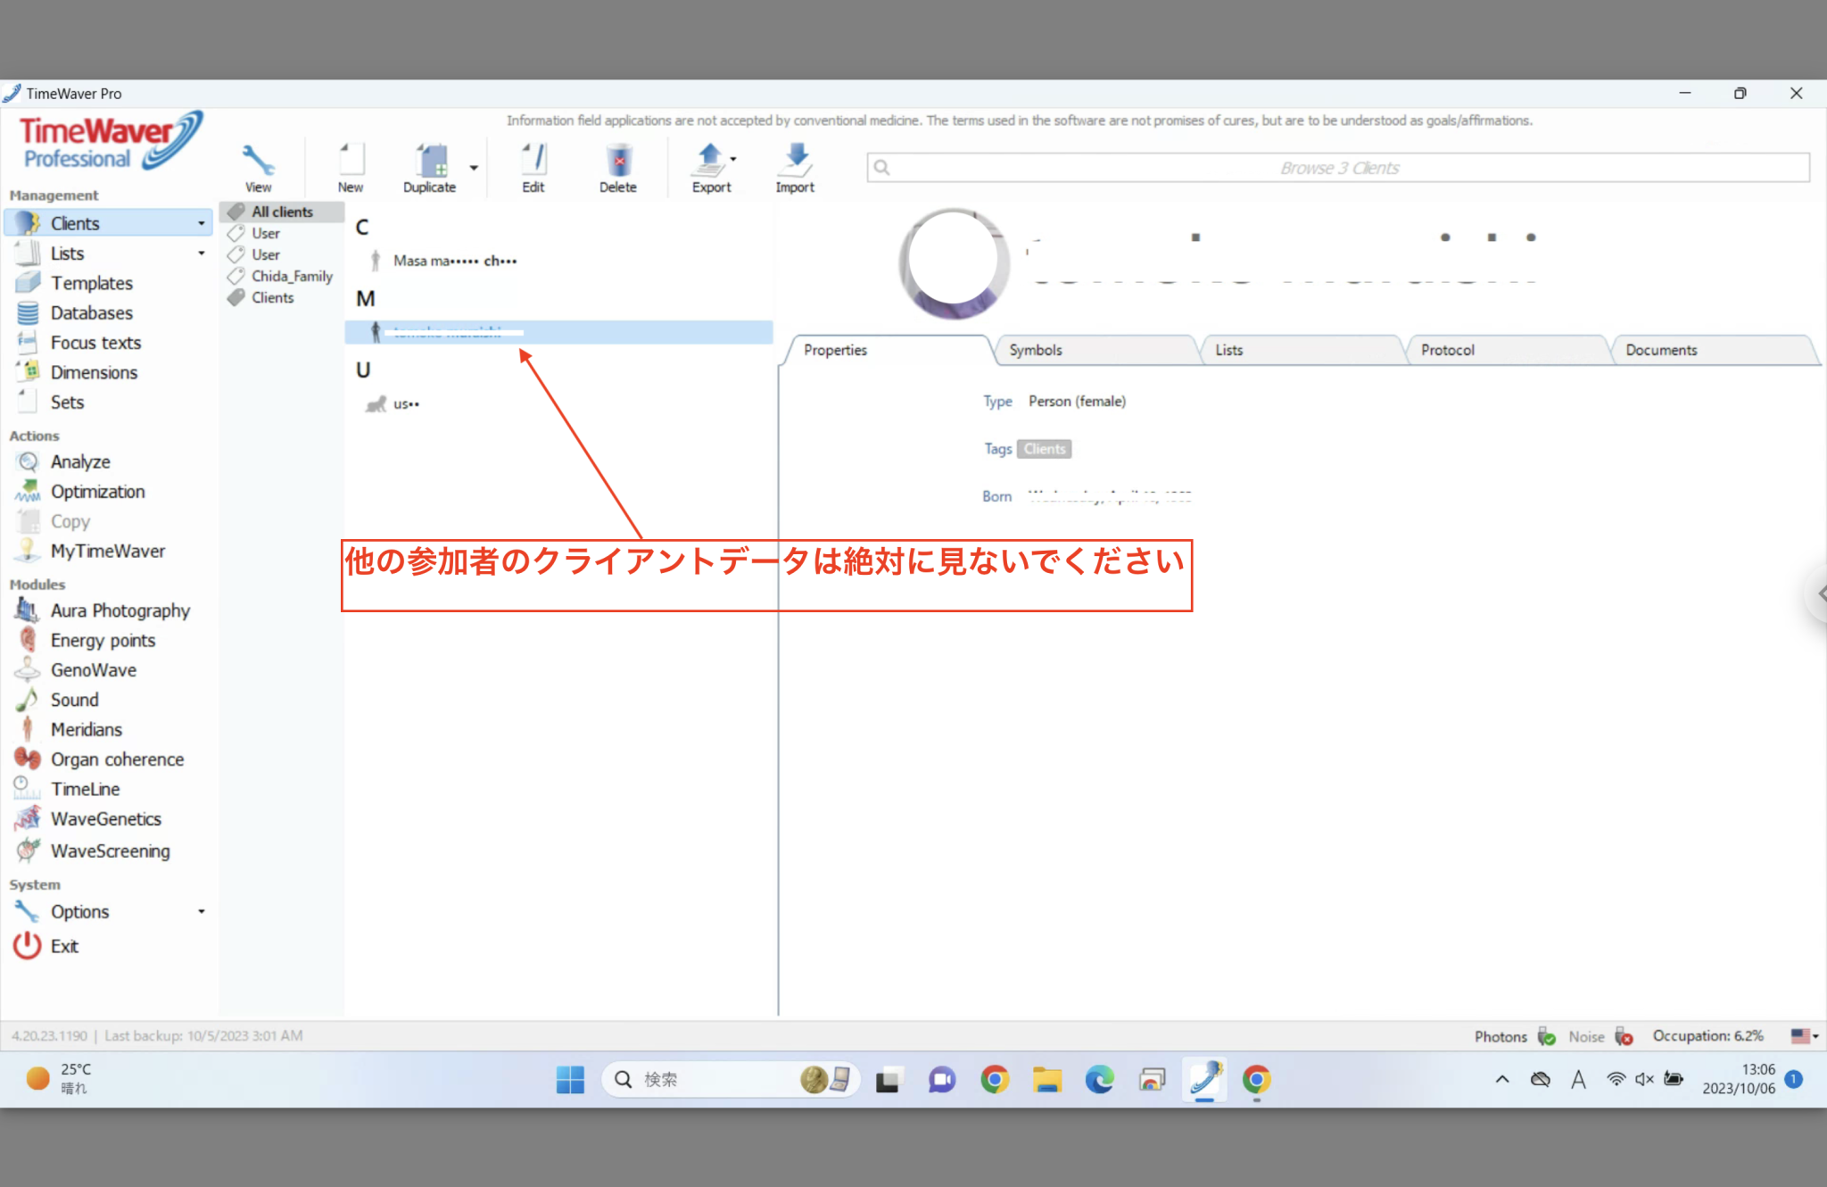Show hidden system tray icons
The height and width of the screenshot is (1187, 1827).
pos(1502,1079)
